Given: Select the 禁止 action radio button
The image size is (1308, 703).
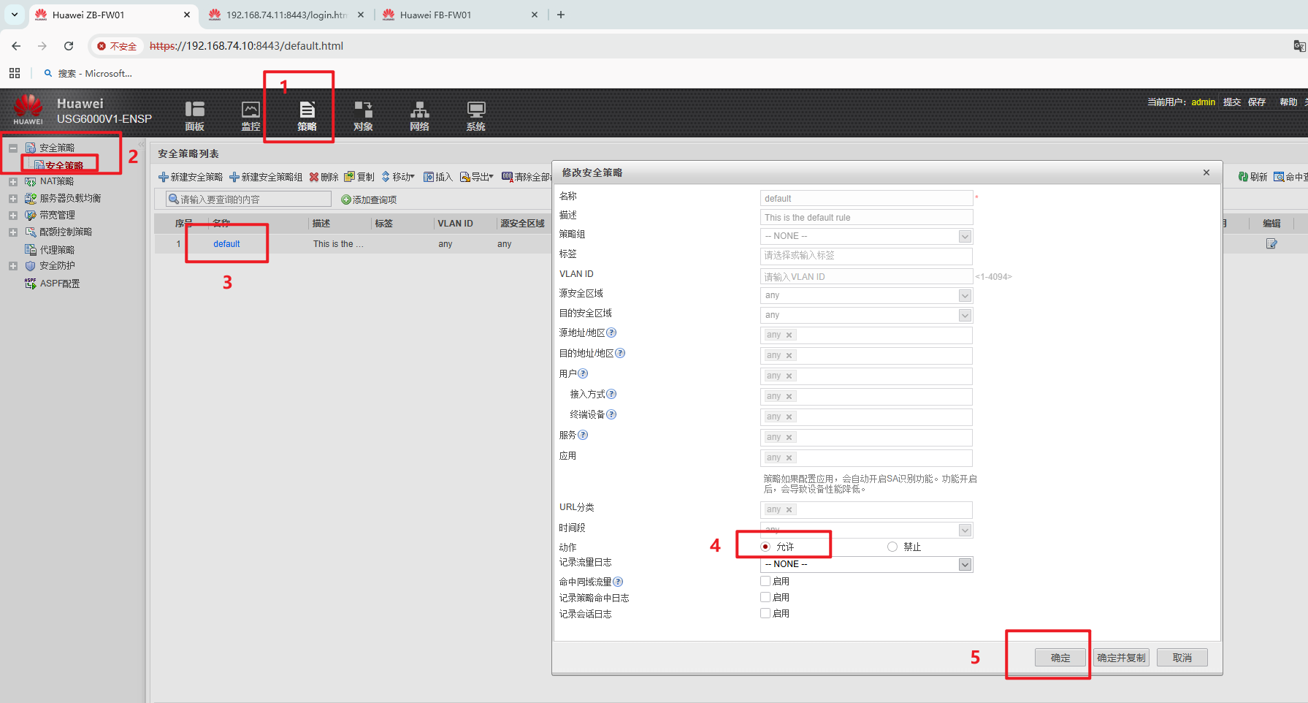Looking at the screenshot, I should pos(892,547).
